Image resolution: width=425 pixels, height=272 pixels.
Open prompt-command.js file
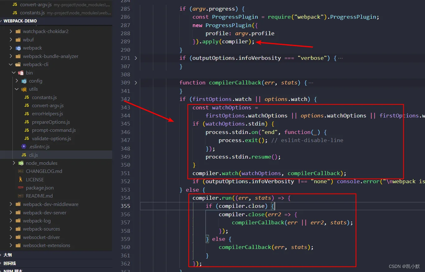click(x=54, y=130)
